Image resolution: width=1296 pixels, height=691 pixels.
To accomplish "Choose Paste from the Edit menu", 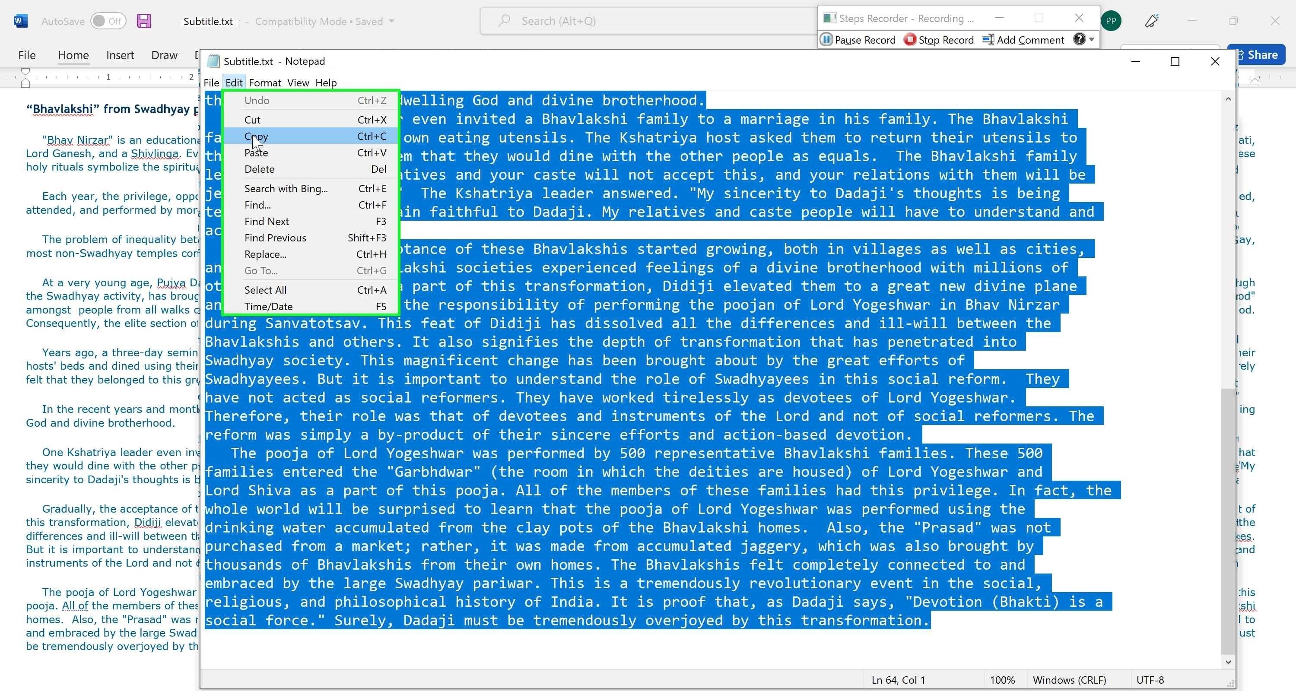I will (x=311, y=153).
